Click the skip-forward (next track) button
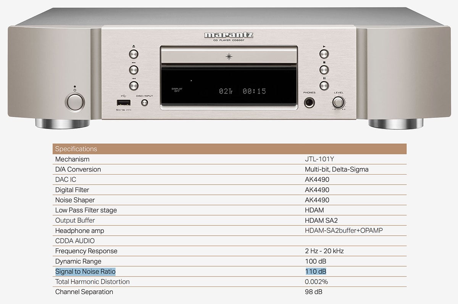 [x=134, y=69]
